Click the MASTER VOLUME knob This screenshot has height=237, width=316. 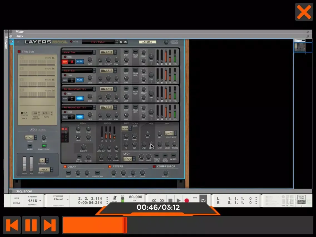[166, 42]
